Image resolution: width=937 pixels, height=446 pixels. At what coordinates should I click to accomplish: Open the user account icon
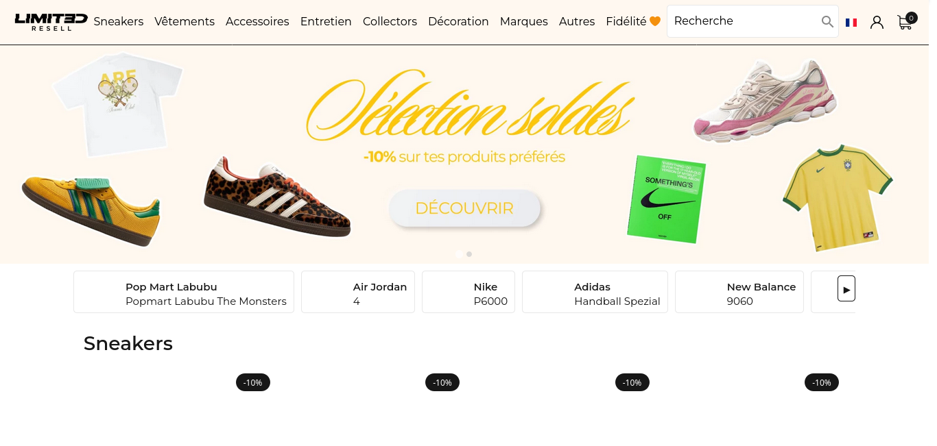pyautogui.click(x=877, y=23)
